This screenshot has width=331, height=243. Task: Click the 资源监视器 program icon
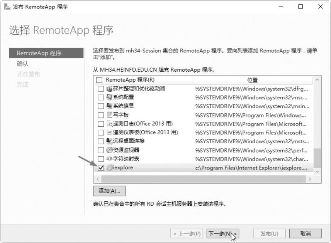[109, 150]
